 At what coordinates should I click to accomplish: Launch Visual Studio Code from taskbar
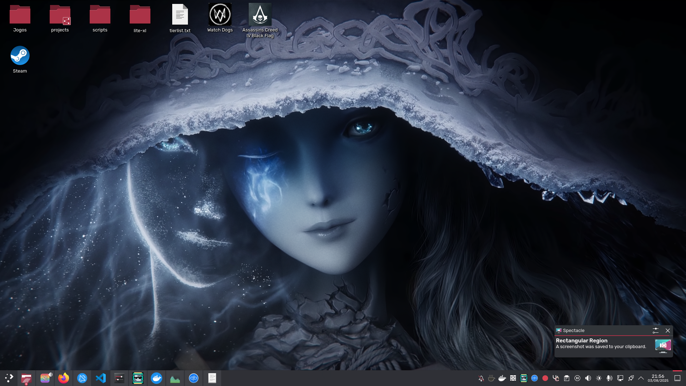101,378
